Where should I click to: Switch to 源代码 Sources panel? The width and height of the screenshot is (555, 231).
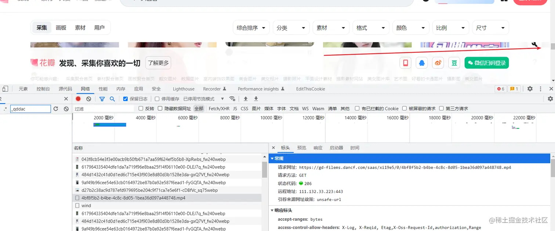coord(65,89)
